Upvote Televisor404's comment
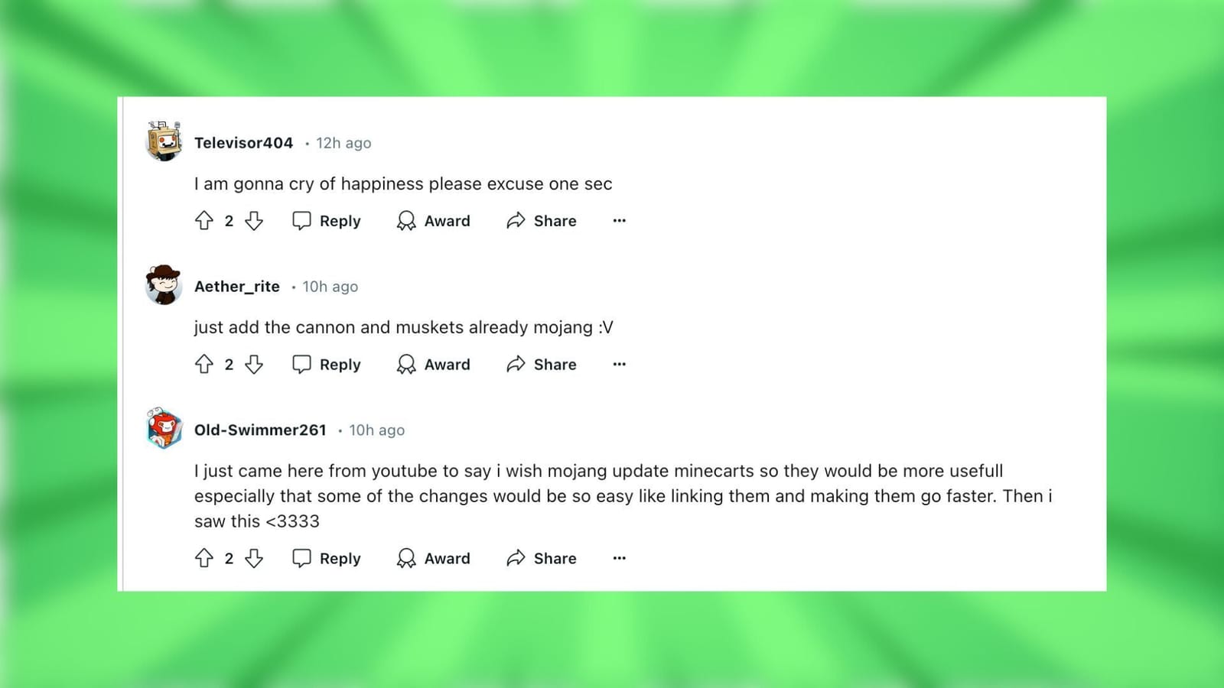Image resolution: width=1224 pixels, height=688 pixels. 204,221
